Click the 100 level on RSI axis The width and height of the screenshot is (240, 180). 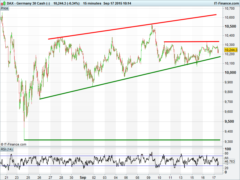click(x=227, y=149)
